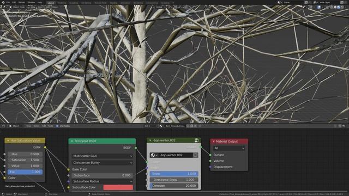The width and height of the screenshot is (349, 196).
Task: Click the material browse sphere icon in header
Action: coord(161,126)
